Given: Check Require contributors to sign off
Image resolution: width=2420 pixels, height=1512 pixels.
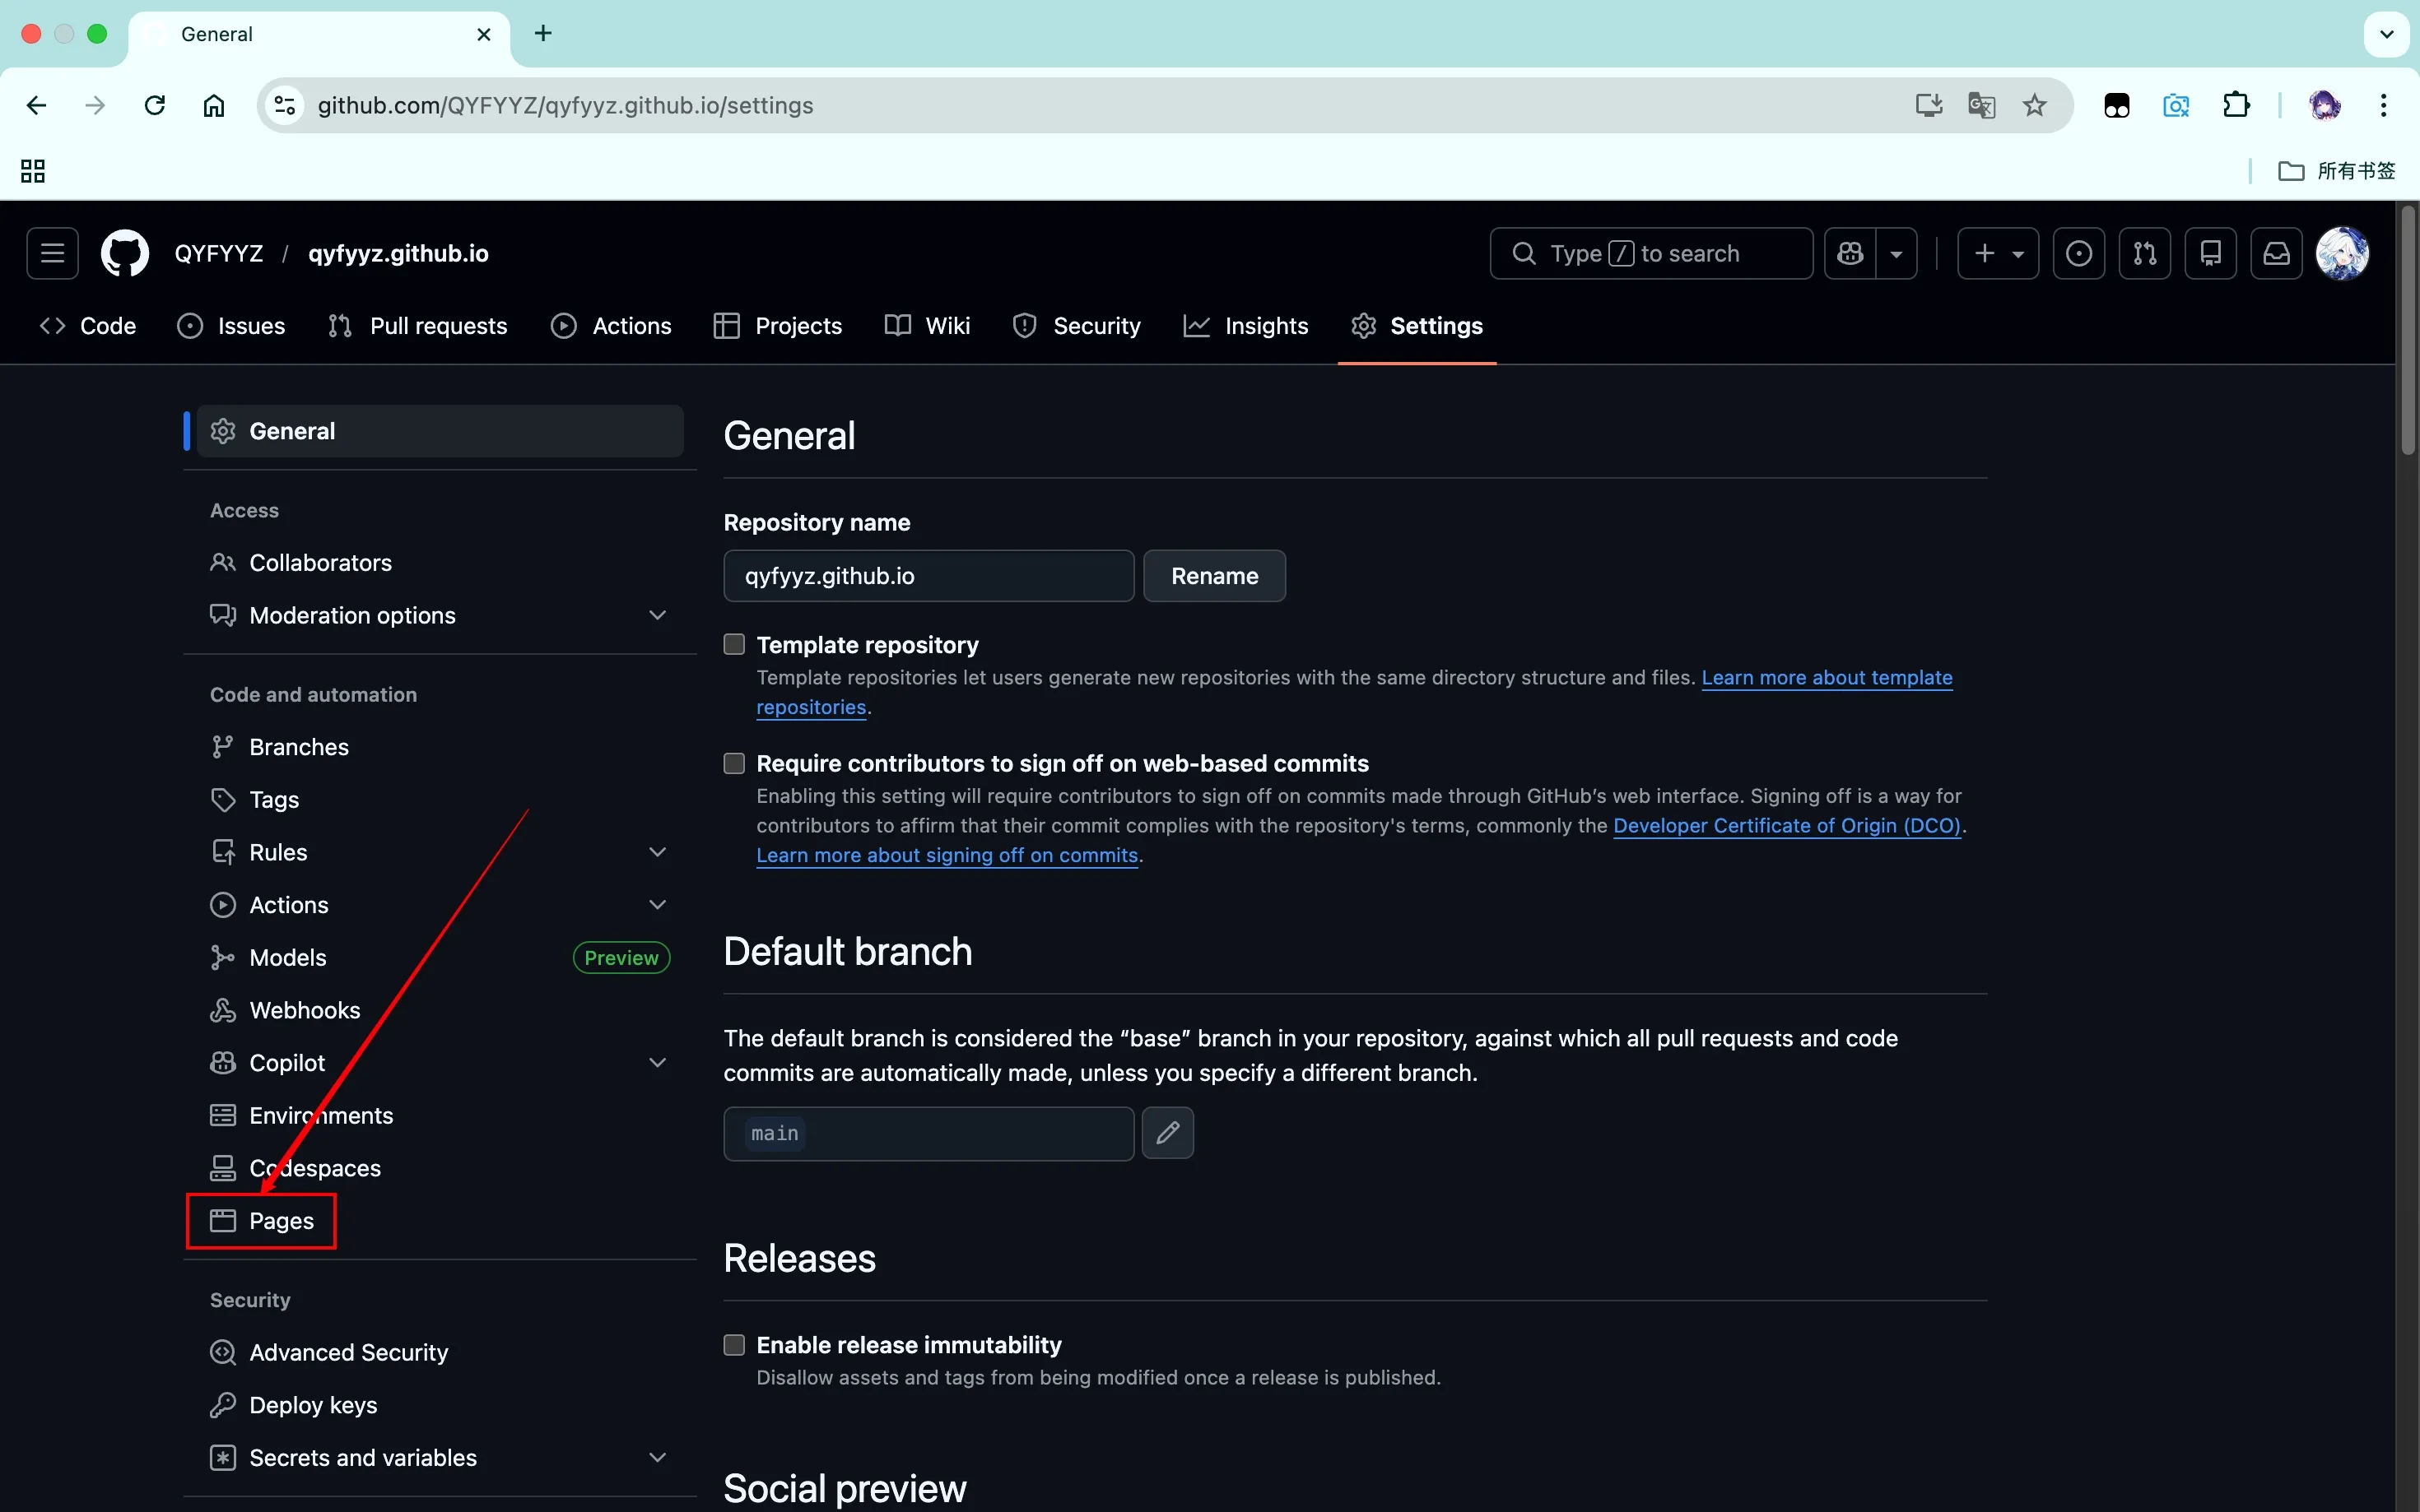Looking at the screenshot, I should 734,764.
